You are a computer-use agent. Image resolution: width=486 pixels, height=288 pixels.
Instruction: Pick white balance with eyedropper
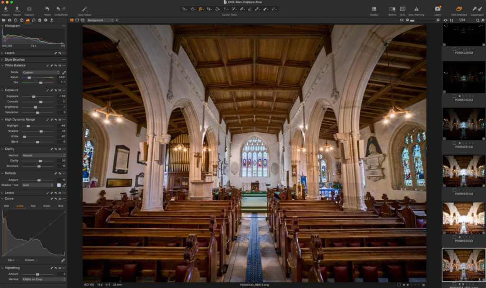point(64,73)
